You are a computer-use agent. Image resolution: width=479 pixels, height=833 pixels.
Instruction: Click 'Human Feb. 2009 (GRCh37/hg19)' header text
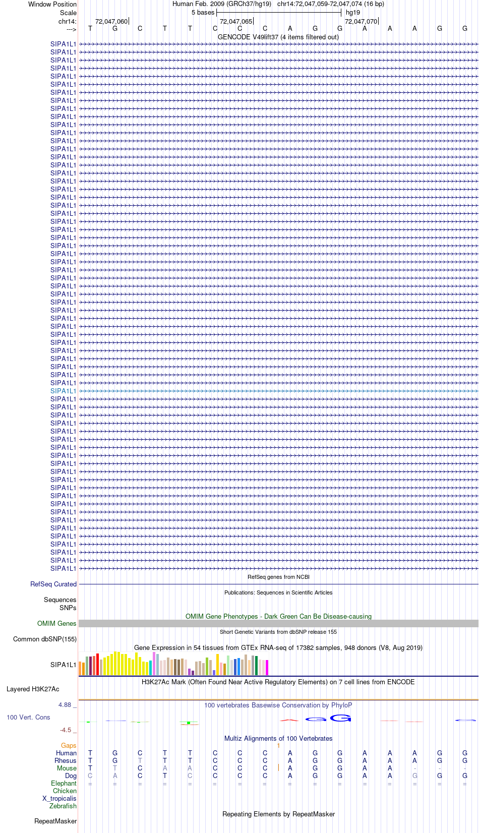point(222,4)
